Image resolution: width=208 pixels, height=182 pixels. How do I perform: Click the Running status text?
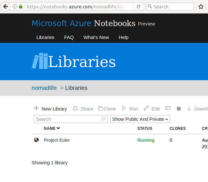146,140
